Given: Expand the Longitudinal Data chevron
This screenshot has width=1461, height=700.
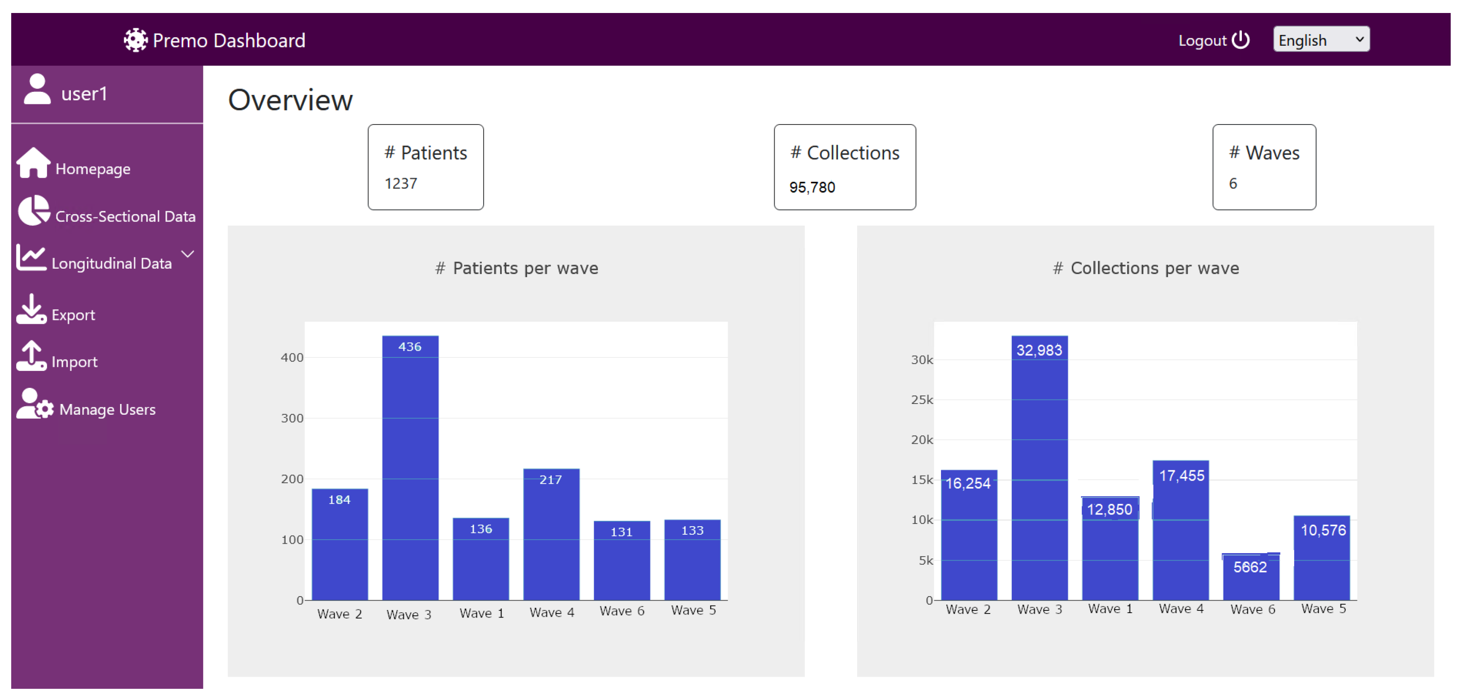Looking at the screenshot, I should coord(188,253).
